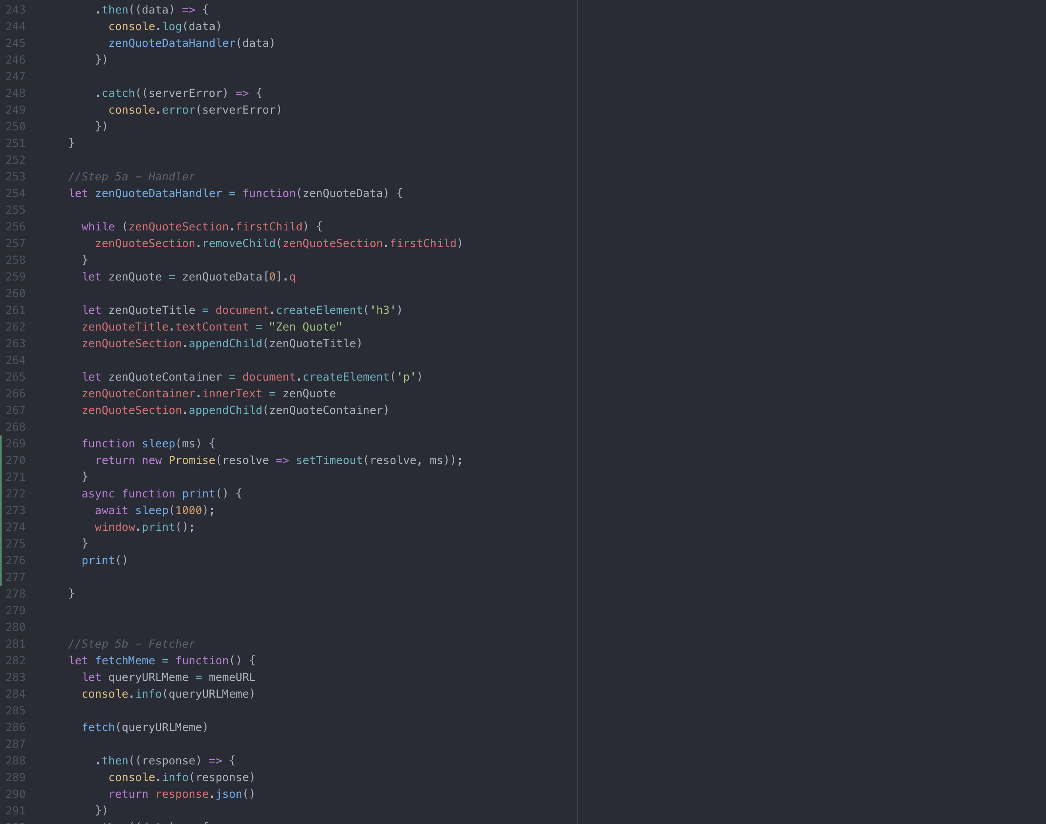Click line number 254 in the gutter
This screenshot has height=824, width=1046.
[15, 193]
